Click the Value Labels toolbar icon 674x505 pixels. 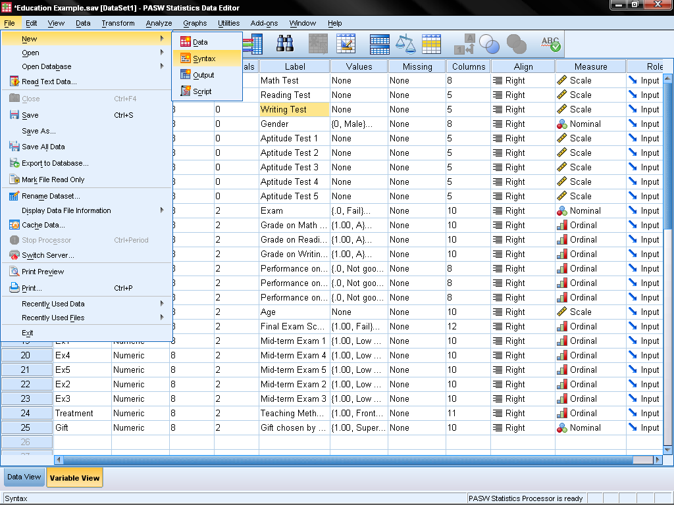click(x=465, y=44)
